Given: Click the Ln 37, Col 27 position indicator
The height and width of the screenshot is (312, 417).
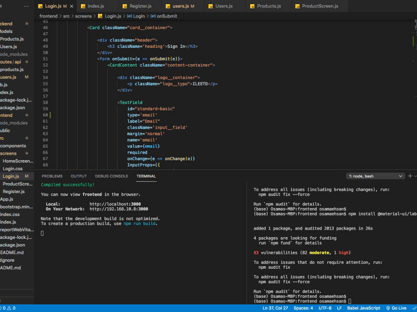Looking at the screenshot, I should click(x=275, y=308).
